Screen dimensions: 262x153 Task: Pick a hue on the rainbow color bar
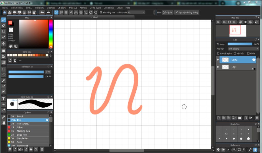(51, 34)
